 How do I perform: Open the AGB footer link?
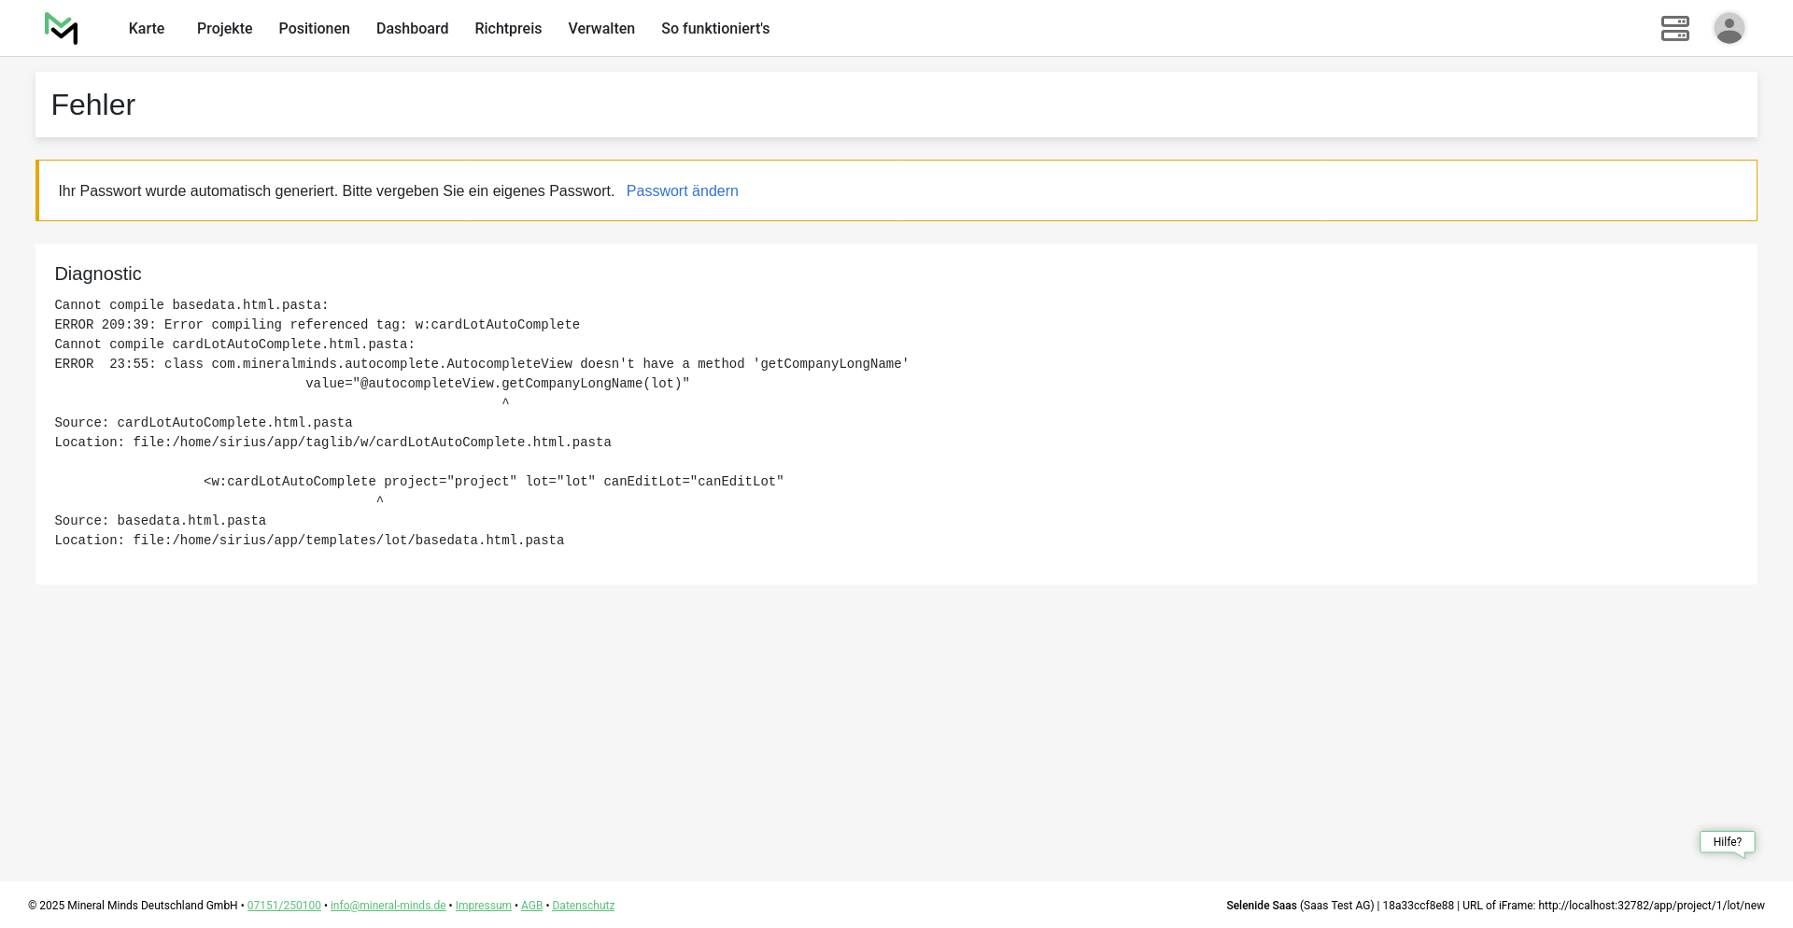tap(531, 906)
